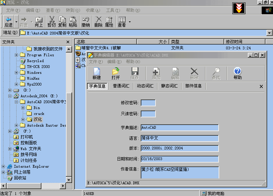
Task: Collapse the Autodesk_2004 (E:) drive node
Action: 10,96
